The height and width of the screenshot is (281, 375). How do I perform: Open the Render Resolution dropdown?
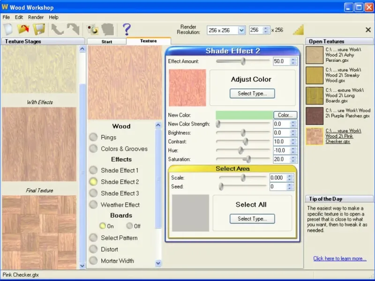tap(241, 30)
